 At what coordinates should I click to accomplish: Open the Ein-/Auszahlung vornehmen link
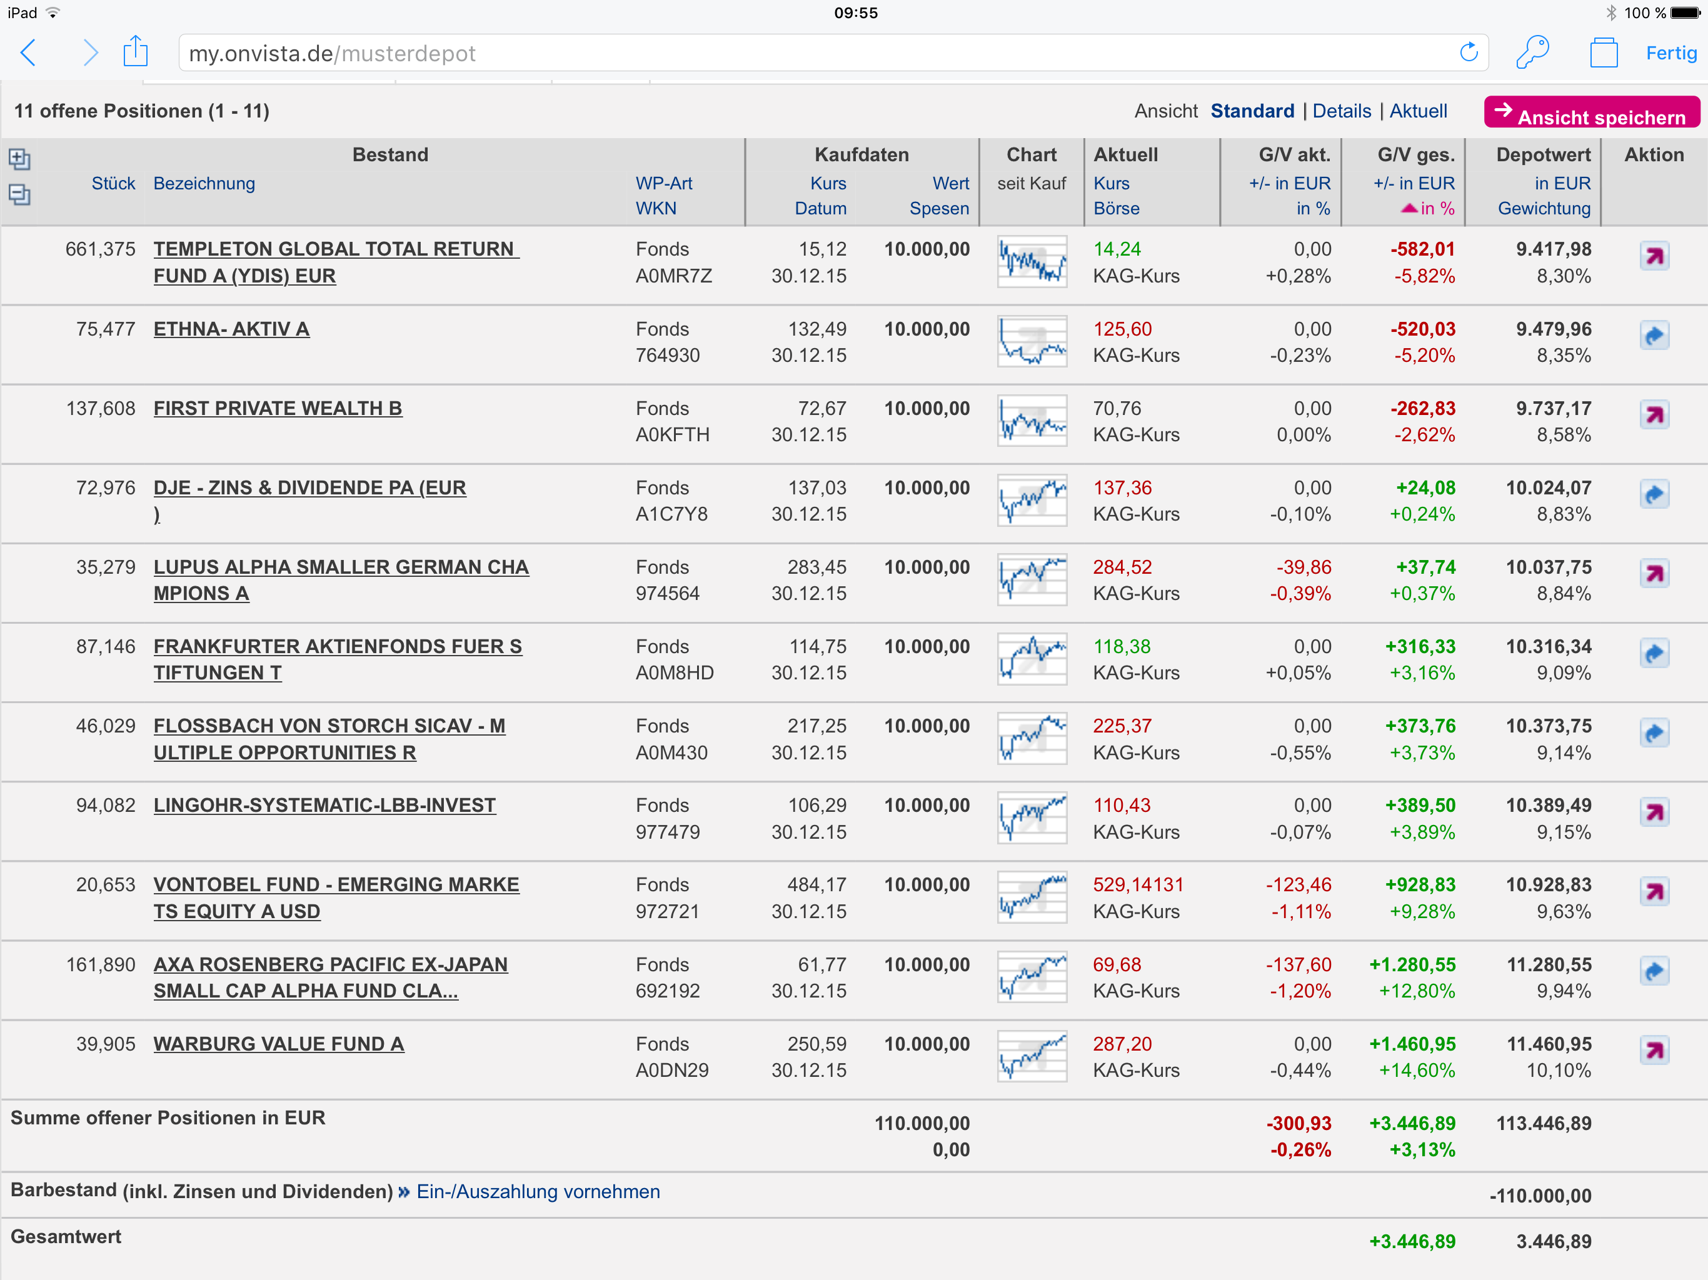[x=538, y=1191]
